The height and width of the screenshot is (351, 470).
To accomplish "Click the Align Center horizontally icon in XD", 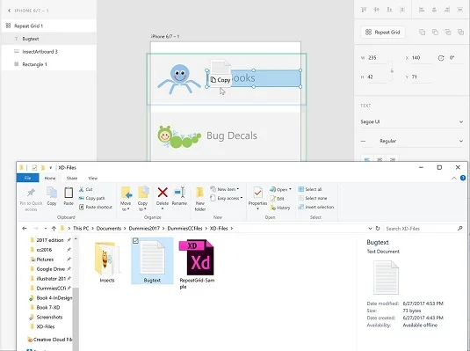I will click(x=434, y=10).
